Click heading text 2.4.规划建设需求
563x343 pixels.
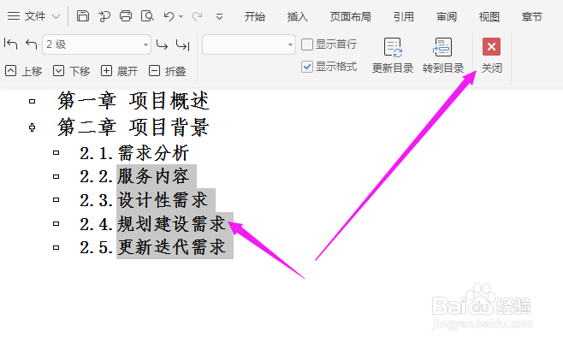(153, 223)
